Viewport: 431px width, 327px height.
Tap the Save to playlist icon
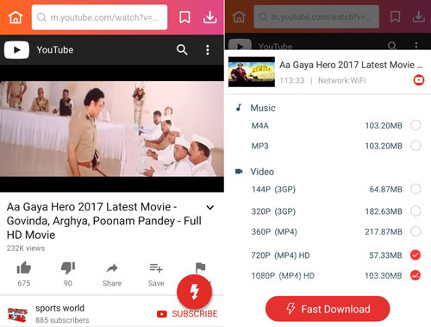(156, 268)
